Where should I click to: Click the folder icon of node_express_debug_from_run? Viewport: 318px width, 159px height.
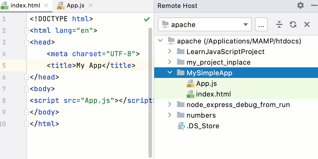pos(180,104)
